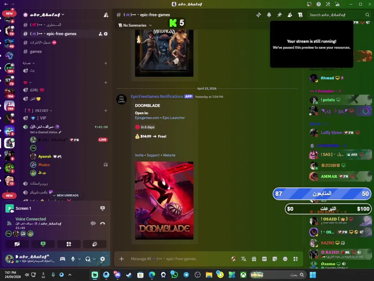Open the Apps launcher in message bar
The width and height of the screenshot is (374, 281).
click(296, 259)
